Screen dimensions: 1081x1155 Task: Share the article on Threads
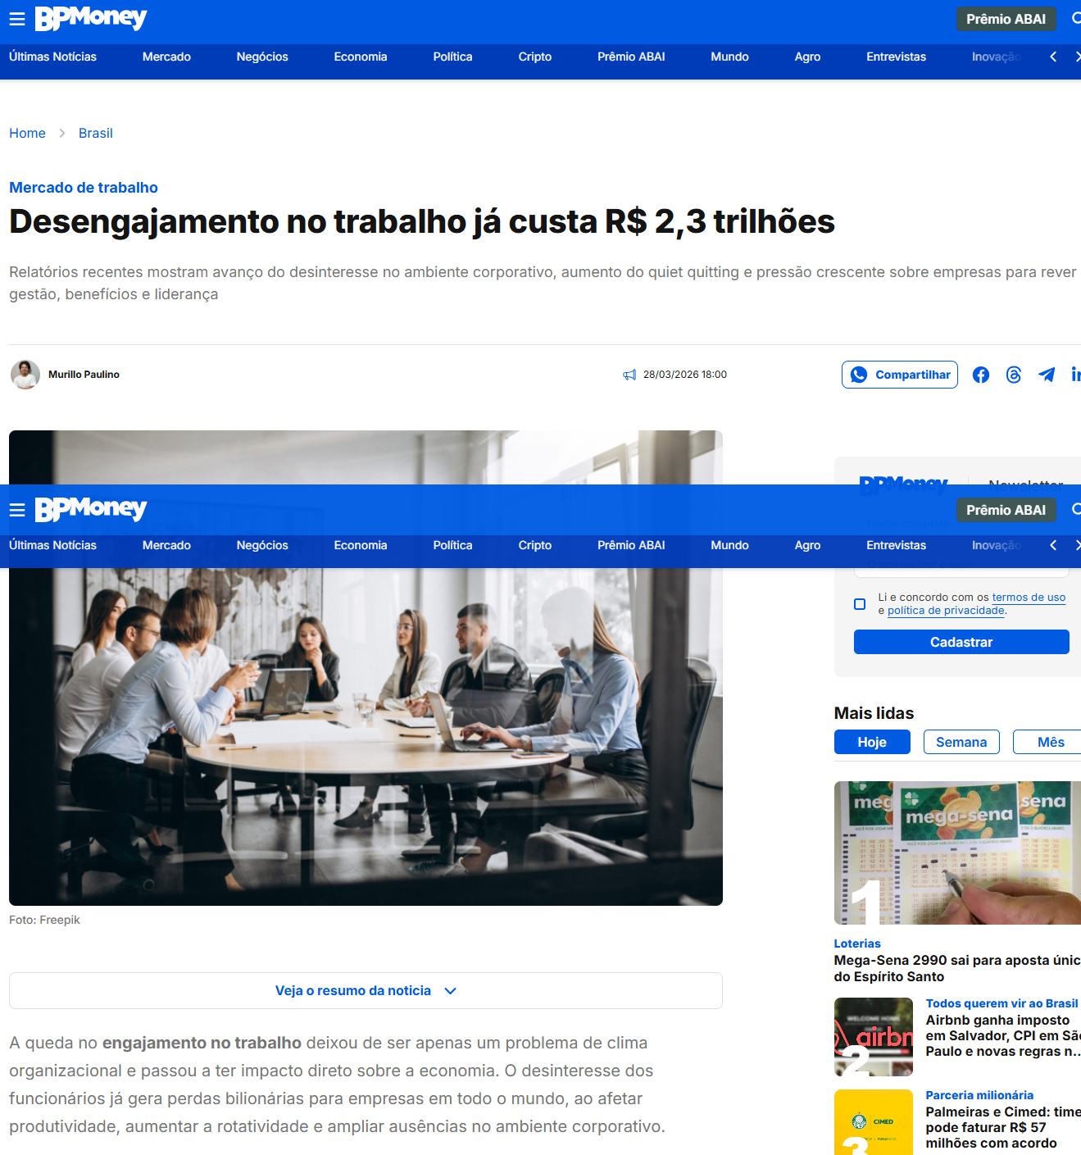(1014, 375)
